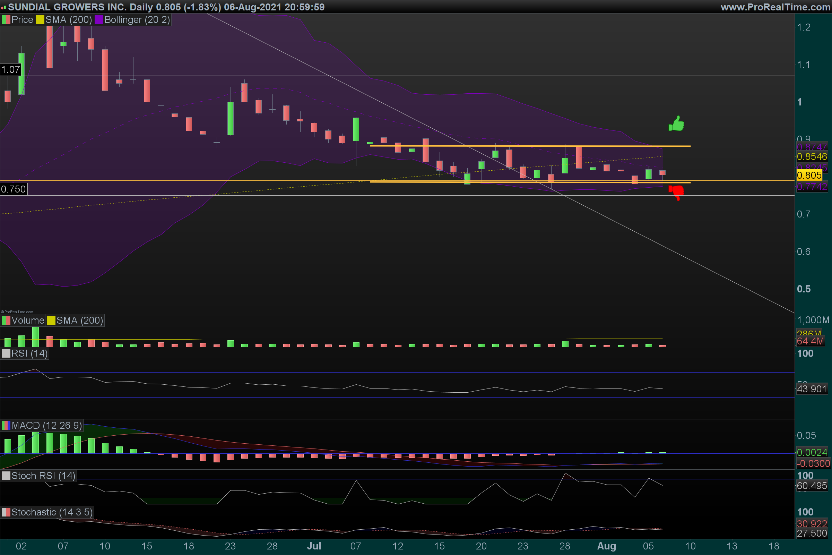The image size is (832, 555).
Task: Click the RSI (14) legend gray icon
Action: pyautogui.click(x=6, y=353)
